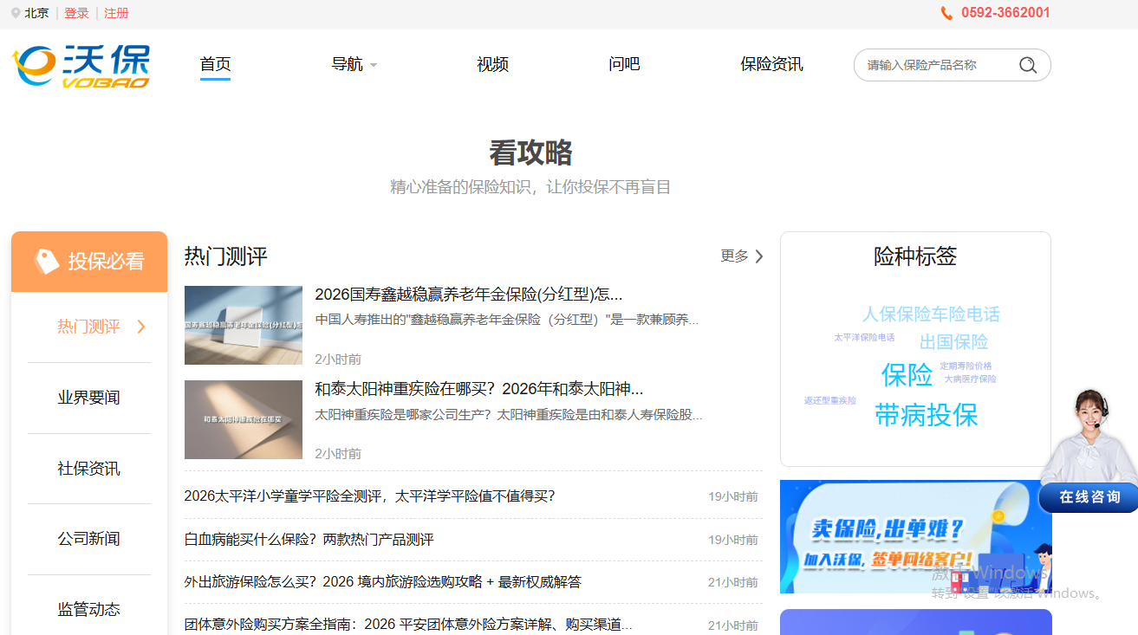Viewport: 1138px width, 635px height.
Task: Click the 定期寿险价格 tag
Action: (966, 366)
